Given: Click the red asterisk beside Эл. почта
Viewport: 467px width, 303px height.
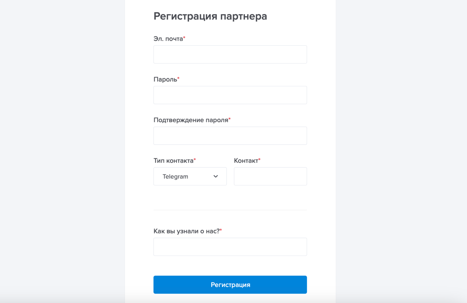Looking at the screenshot, I should tap(184, 38).
